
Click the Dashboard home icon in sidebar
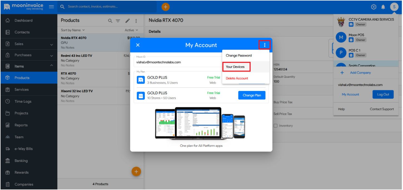8,20
